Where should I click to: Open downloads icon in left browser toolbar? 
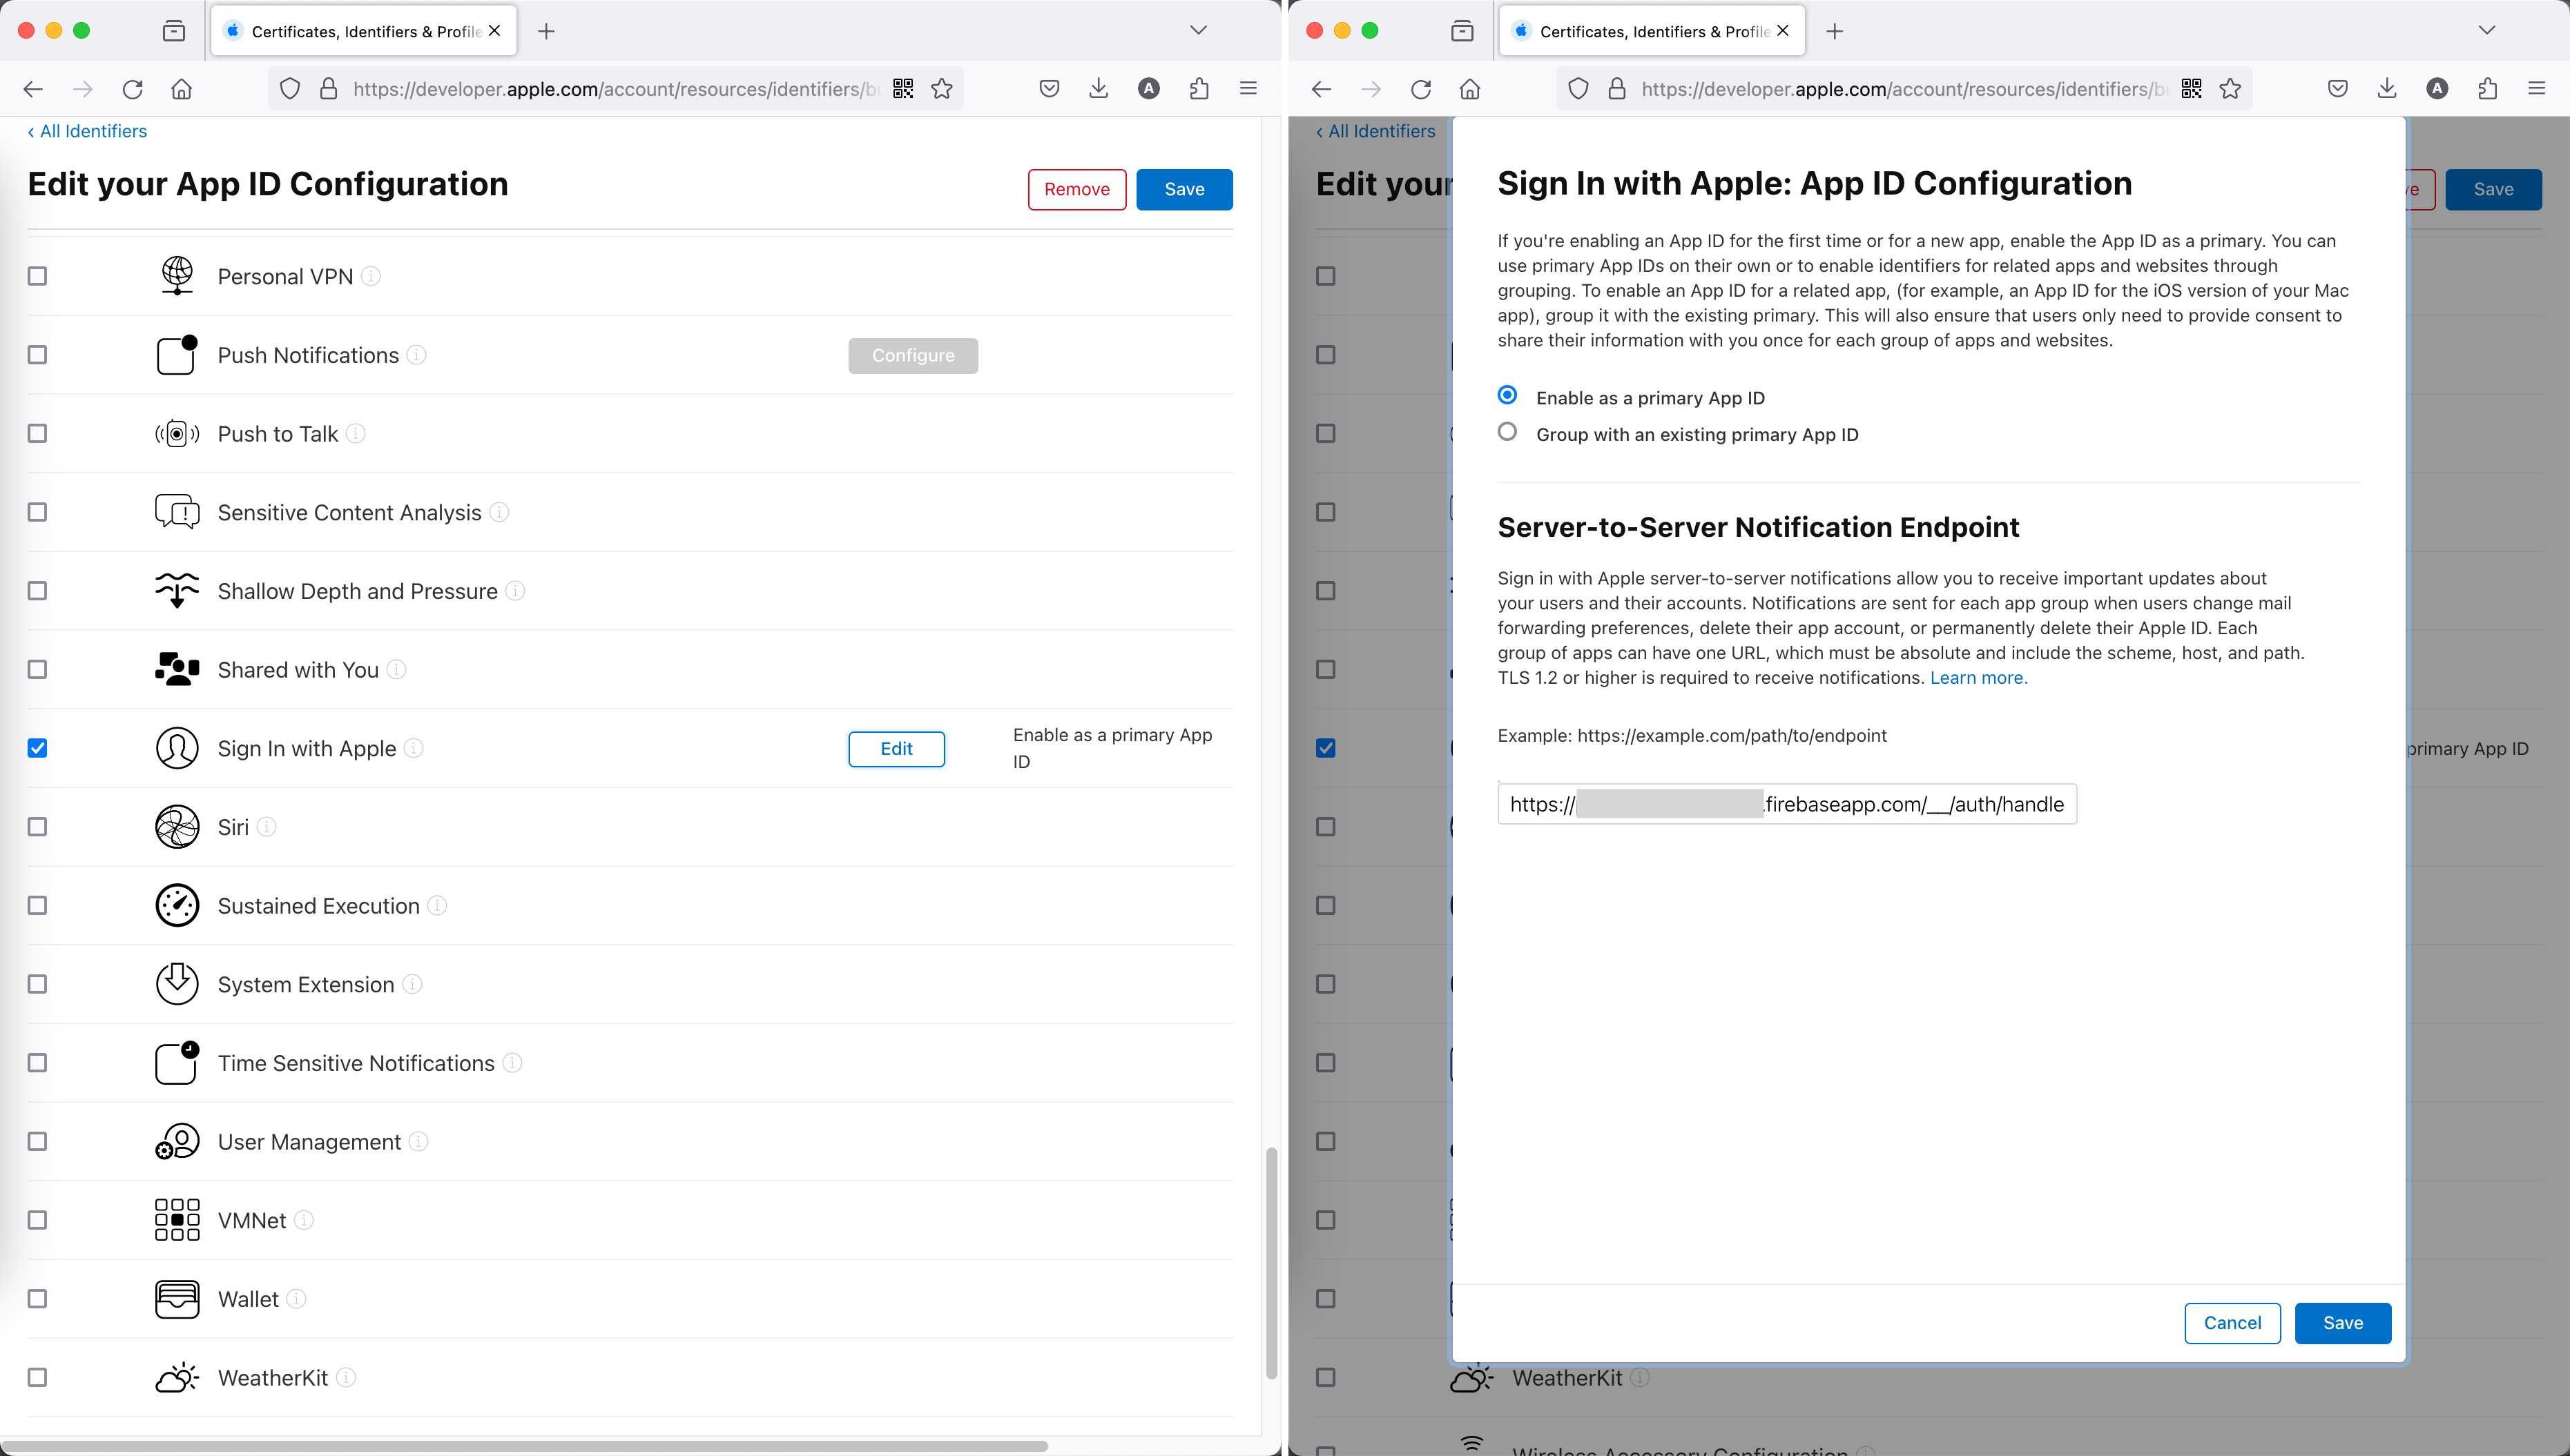[x=1099, y=89]
